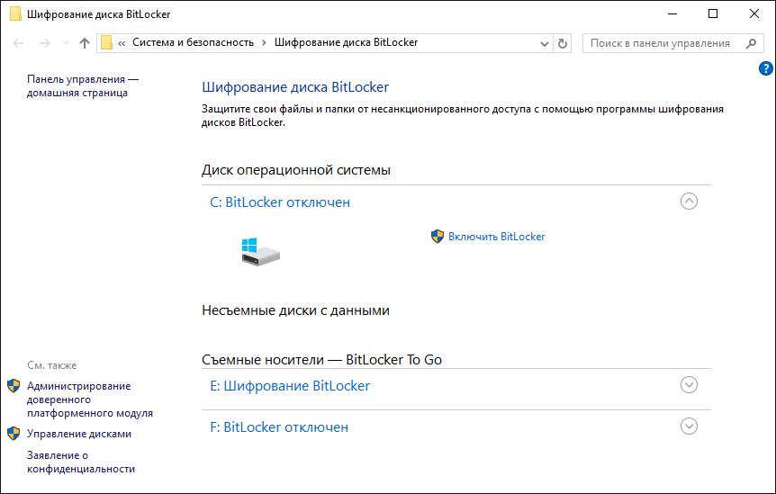Close the BitLocker window
This screenshot has height=494, width=776.
pyautogui.click(x=754, y=13)
